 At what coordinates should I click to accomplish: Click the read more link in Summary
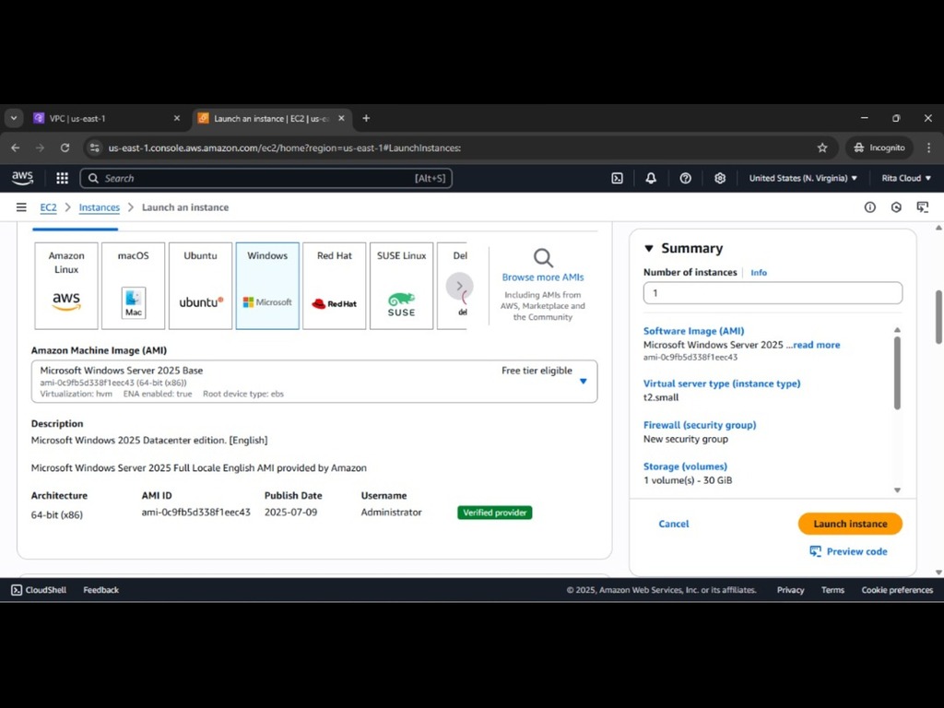(817, 345)
